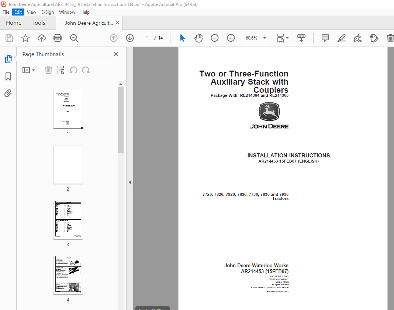Add document to starred with star icon
The height and width of the screenshot is (310, 394).
pos(25,38)
